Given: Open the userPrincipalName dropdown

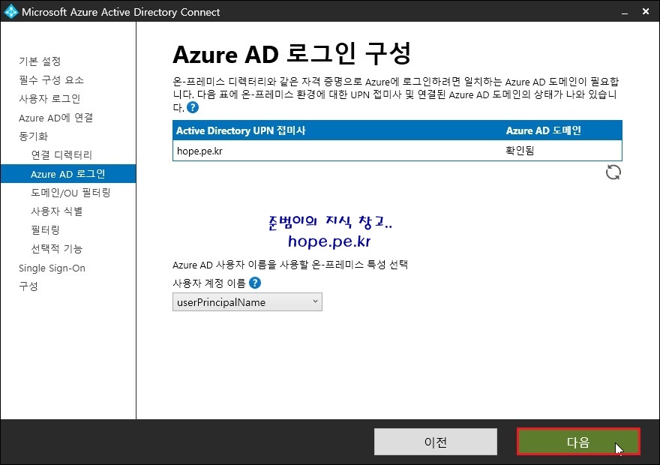Looking at the screenshot, I should click(x=247, y=302).
